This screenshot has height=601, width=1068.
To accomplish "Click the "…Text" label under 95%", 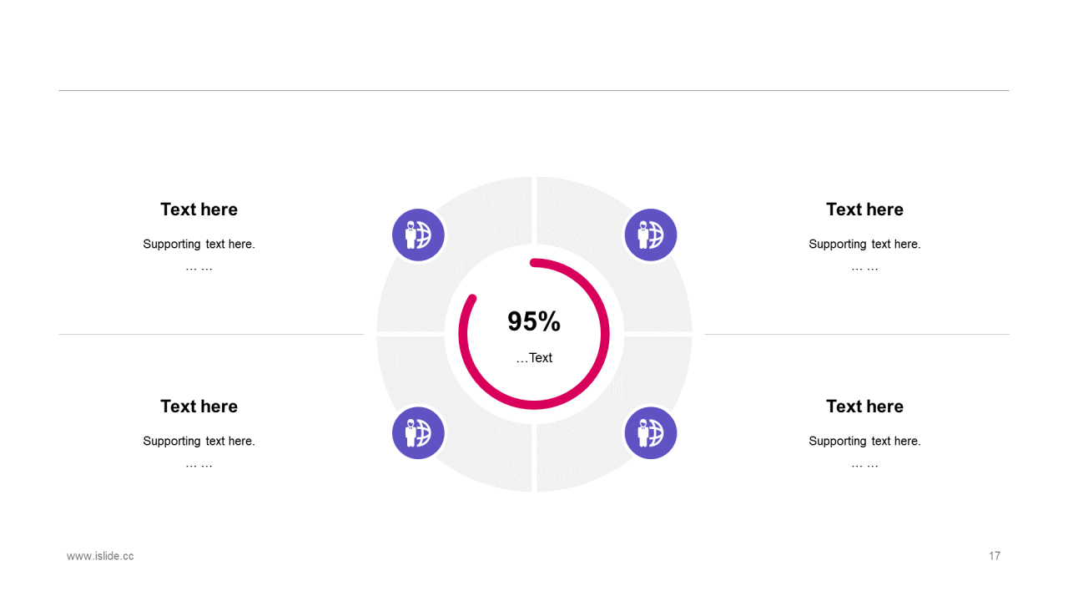I will point(534,358).
